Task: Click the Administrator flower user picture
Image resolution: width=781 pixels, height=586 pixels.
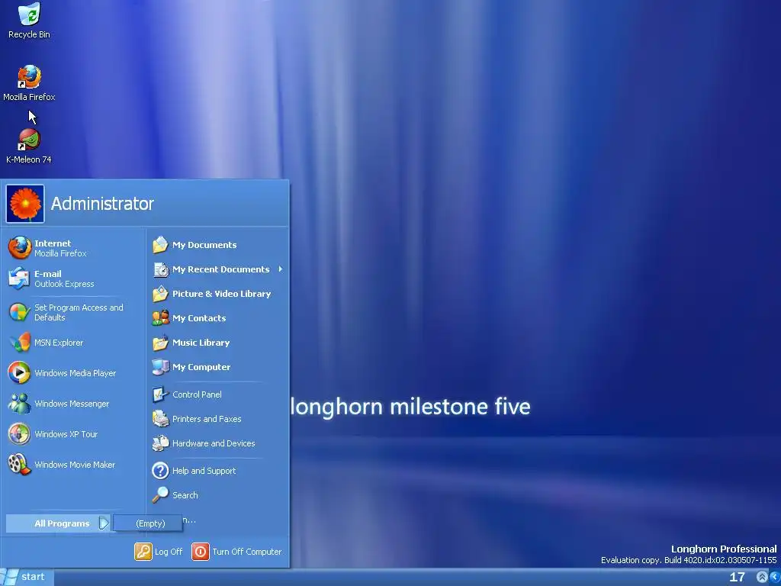Action: (25, 203)
